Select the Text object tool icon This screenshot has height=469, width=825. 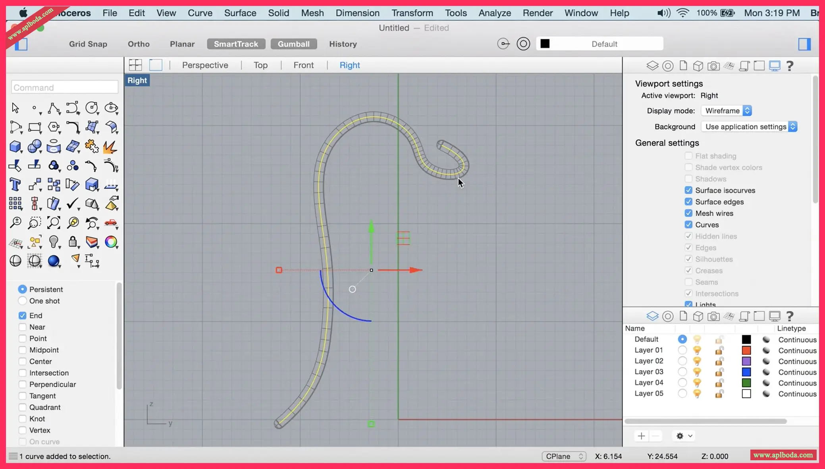click(x=15, y=185)
